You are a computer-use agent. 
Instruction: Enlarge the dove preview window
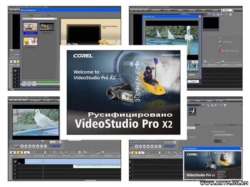[60, 142]
